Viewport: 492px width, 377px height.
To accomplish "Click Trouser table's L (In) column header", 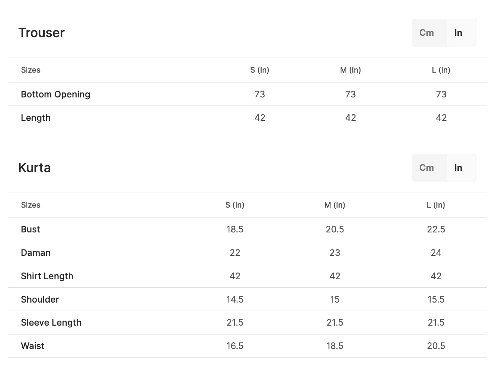I will click(441, 70).
